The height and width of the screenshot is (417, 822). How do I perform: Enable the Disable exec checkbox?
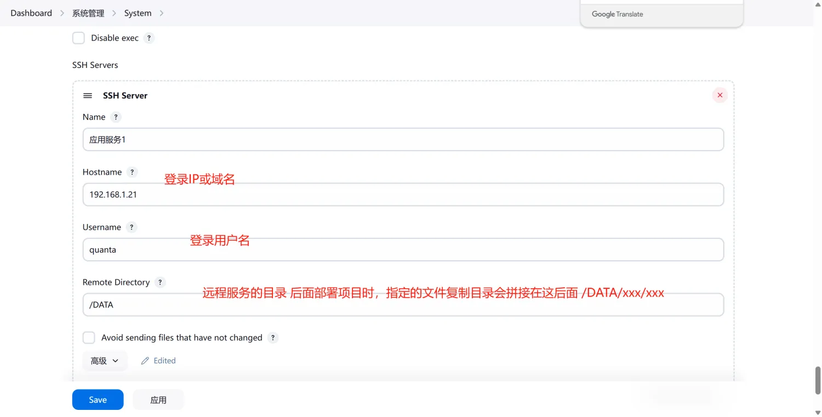pyautogui.click(x=78, y=38)
